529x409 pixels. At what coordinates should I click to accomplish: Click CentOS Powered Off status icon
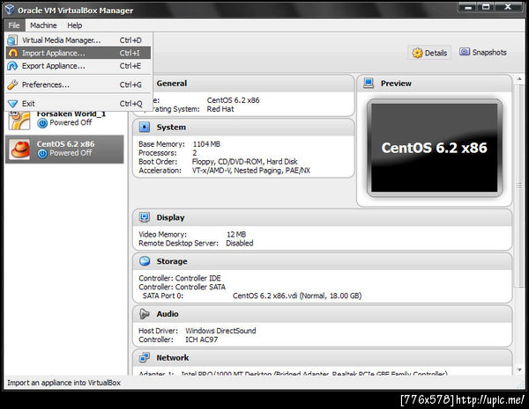coord(42,154)
